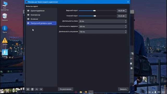Open Этот компьютер desktop icon
The image size is (167, 94).
pyautogui.click(x=5, y=6)
